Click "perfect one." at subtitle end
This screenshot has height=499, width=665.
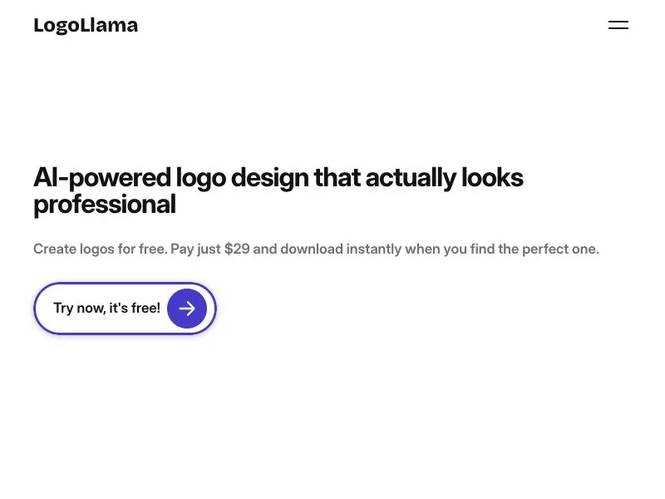560,249
